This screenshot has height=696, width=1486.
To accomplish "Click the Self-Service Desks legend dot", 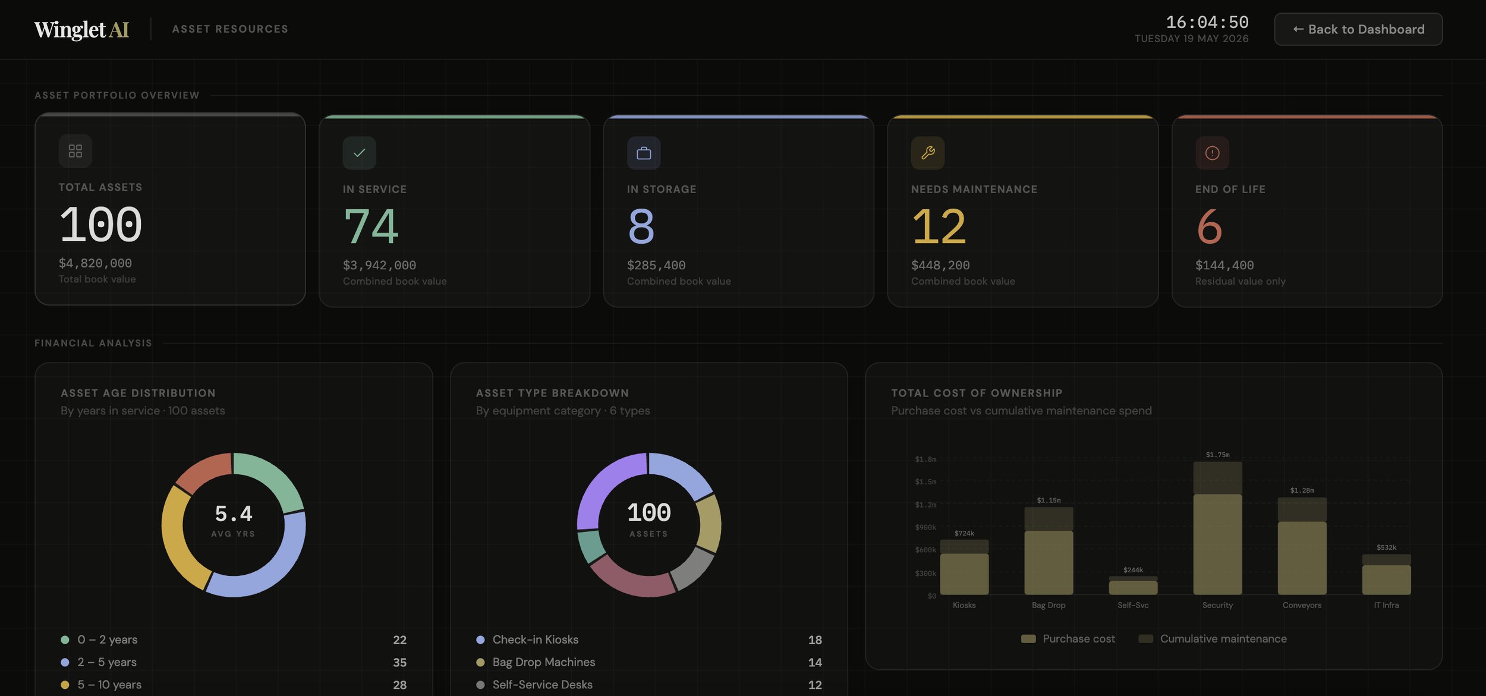I will [480, 685].
